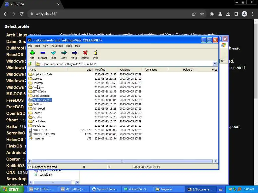Click the 7-Zip scroll right arrow

point(216,161)
